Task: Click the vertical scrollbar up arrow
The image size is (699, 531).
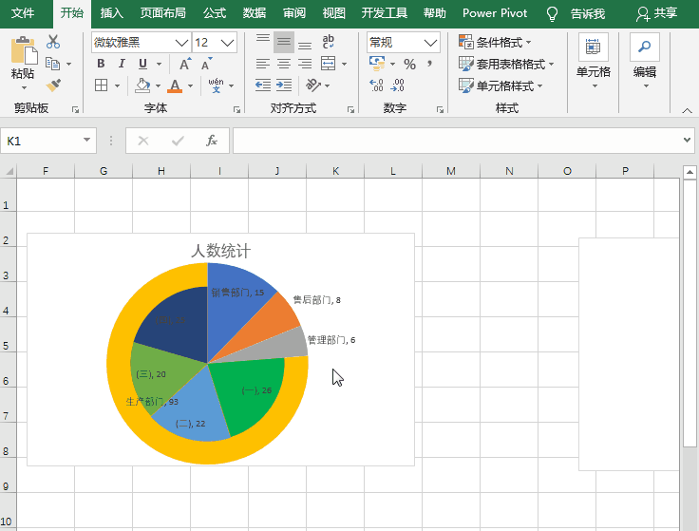Action: coord(690,172)
